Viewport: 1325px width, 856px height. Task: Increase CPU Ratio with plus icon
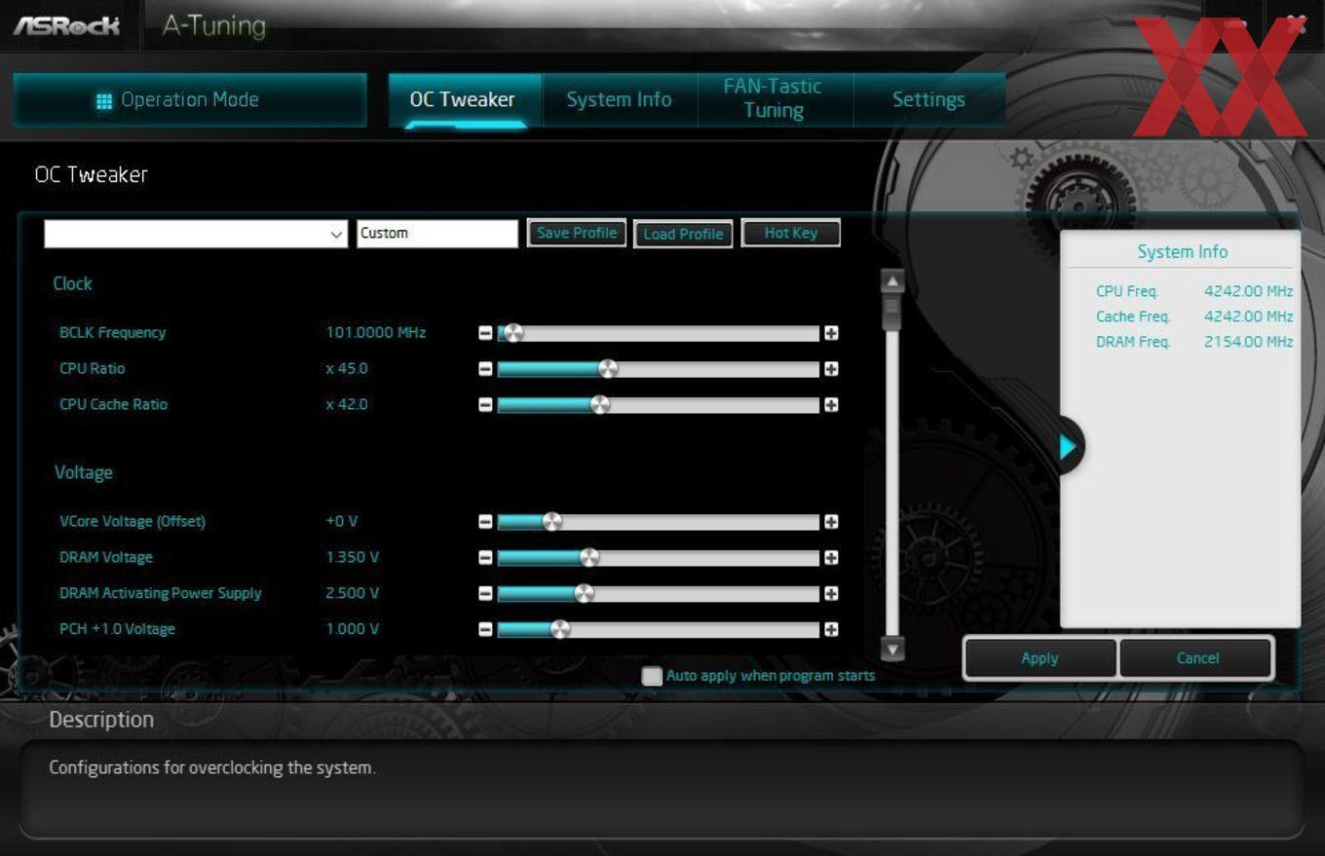point(831,369)
